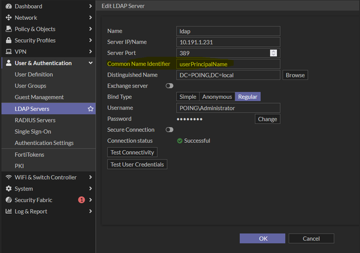Click the Server Port stepper arrows
The width and height of the screenshot is (360, 253).
coord(273,53)
